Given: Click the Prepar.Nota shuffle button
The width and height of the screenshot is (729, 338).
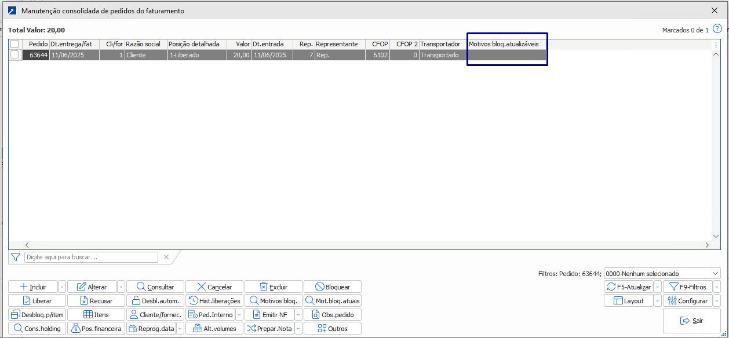Looking at the screenshot, I should pyautogui.click(x=269, y=328).
